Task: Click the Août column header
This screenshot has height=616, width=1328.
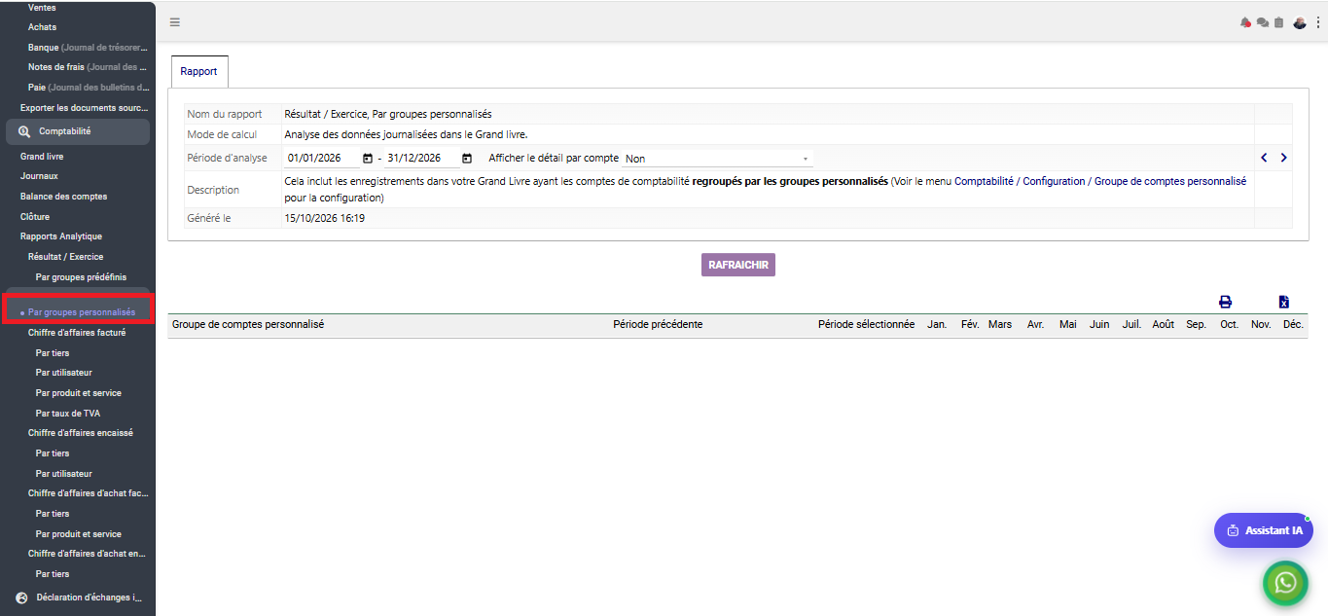Action: (x=1164, y=324)
